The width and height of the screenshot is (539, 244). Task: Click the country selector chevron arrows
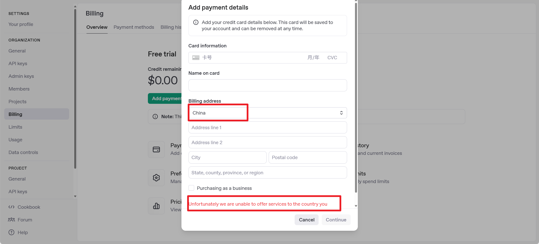pyautogui.click(x=341, y=113)
